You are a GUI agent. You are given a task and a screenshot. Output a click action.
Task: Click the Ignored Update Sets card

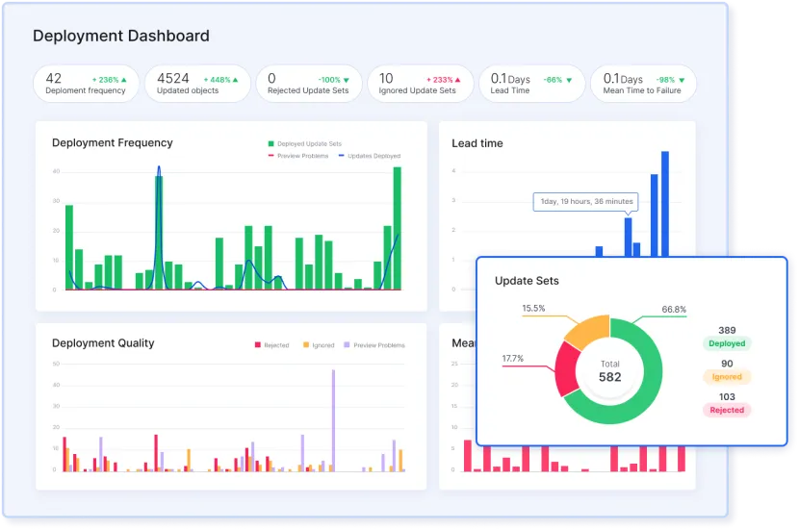[x=422, y=84]
